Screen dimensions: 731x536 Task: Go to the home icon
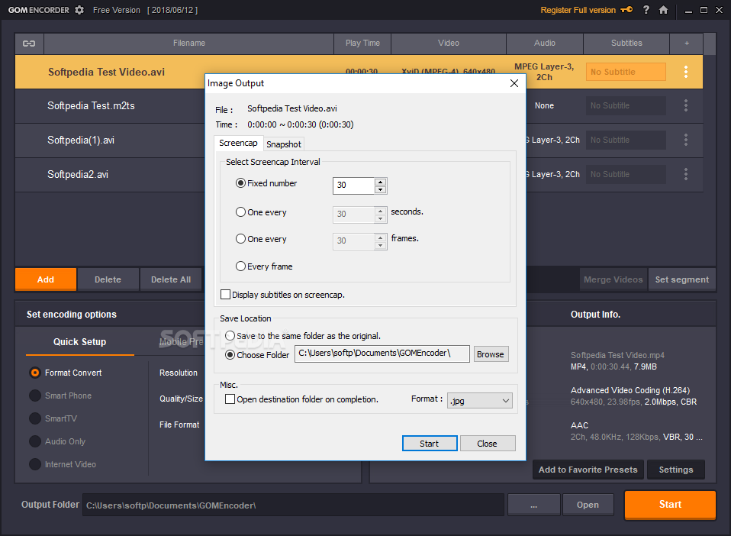pos(663,10)
